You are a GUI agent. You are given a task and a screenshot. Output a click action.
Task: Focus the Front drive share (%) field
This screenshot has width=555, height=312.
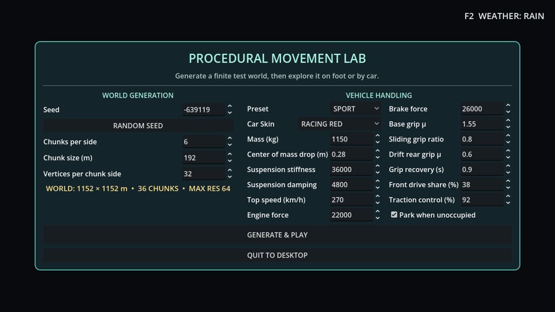(482, 185)
